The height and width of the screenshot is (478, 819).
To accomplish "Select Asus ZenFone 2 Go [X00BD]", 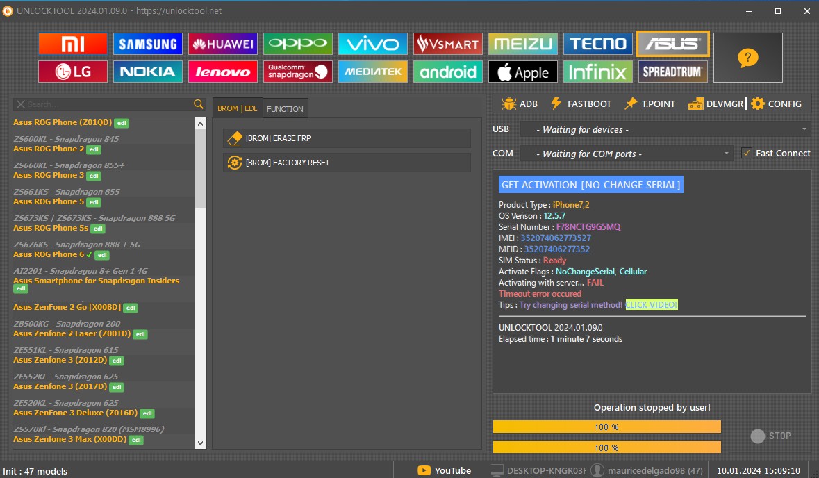I will (67, 307).
